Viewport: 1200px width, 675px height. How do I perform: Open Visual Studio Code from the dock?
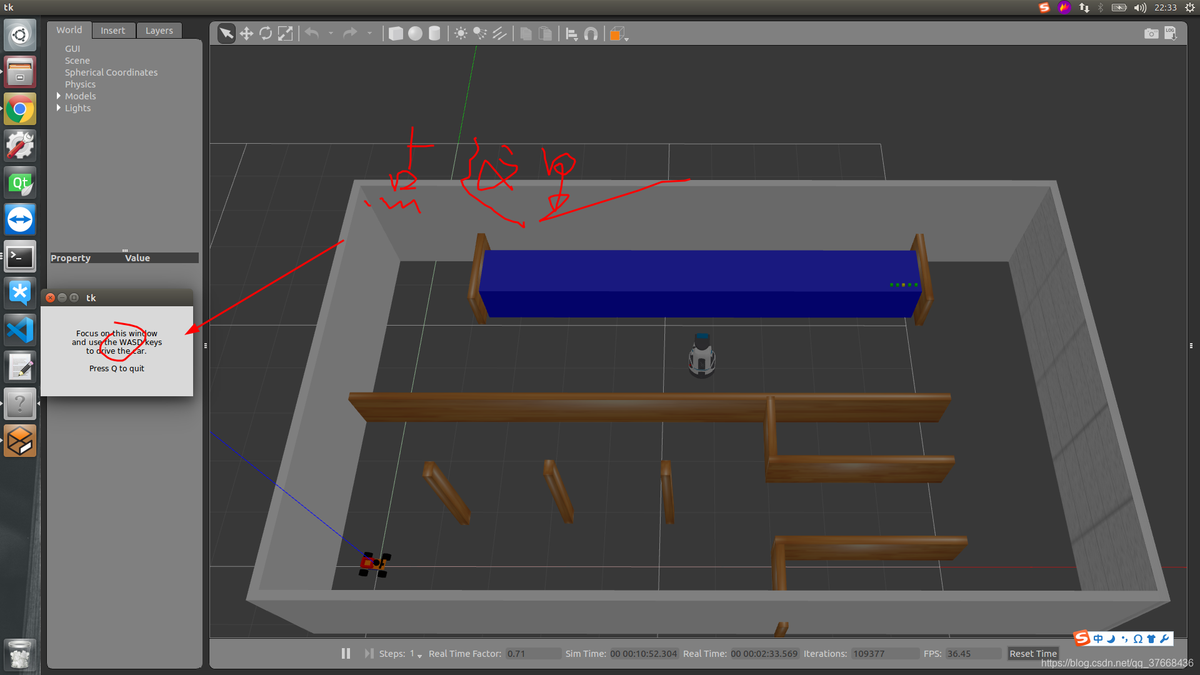pyautogui.click(x=20, y=330)
